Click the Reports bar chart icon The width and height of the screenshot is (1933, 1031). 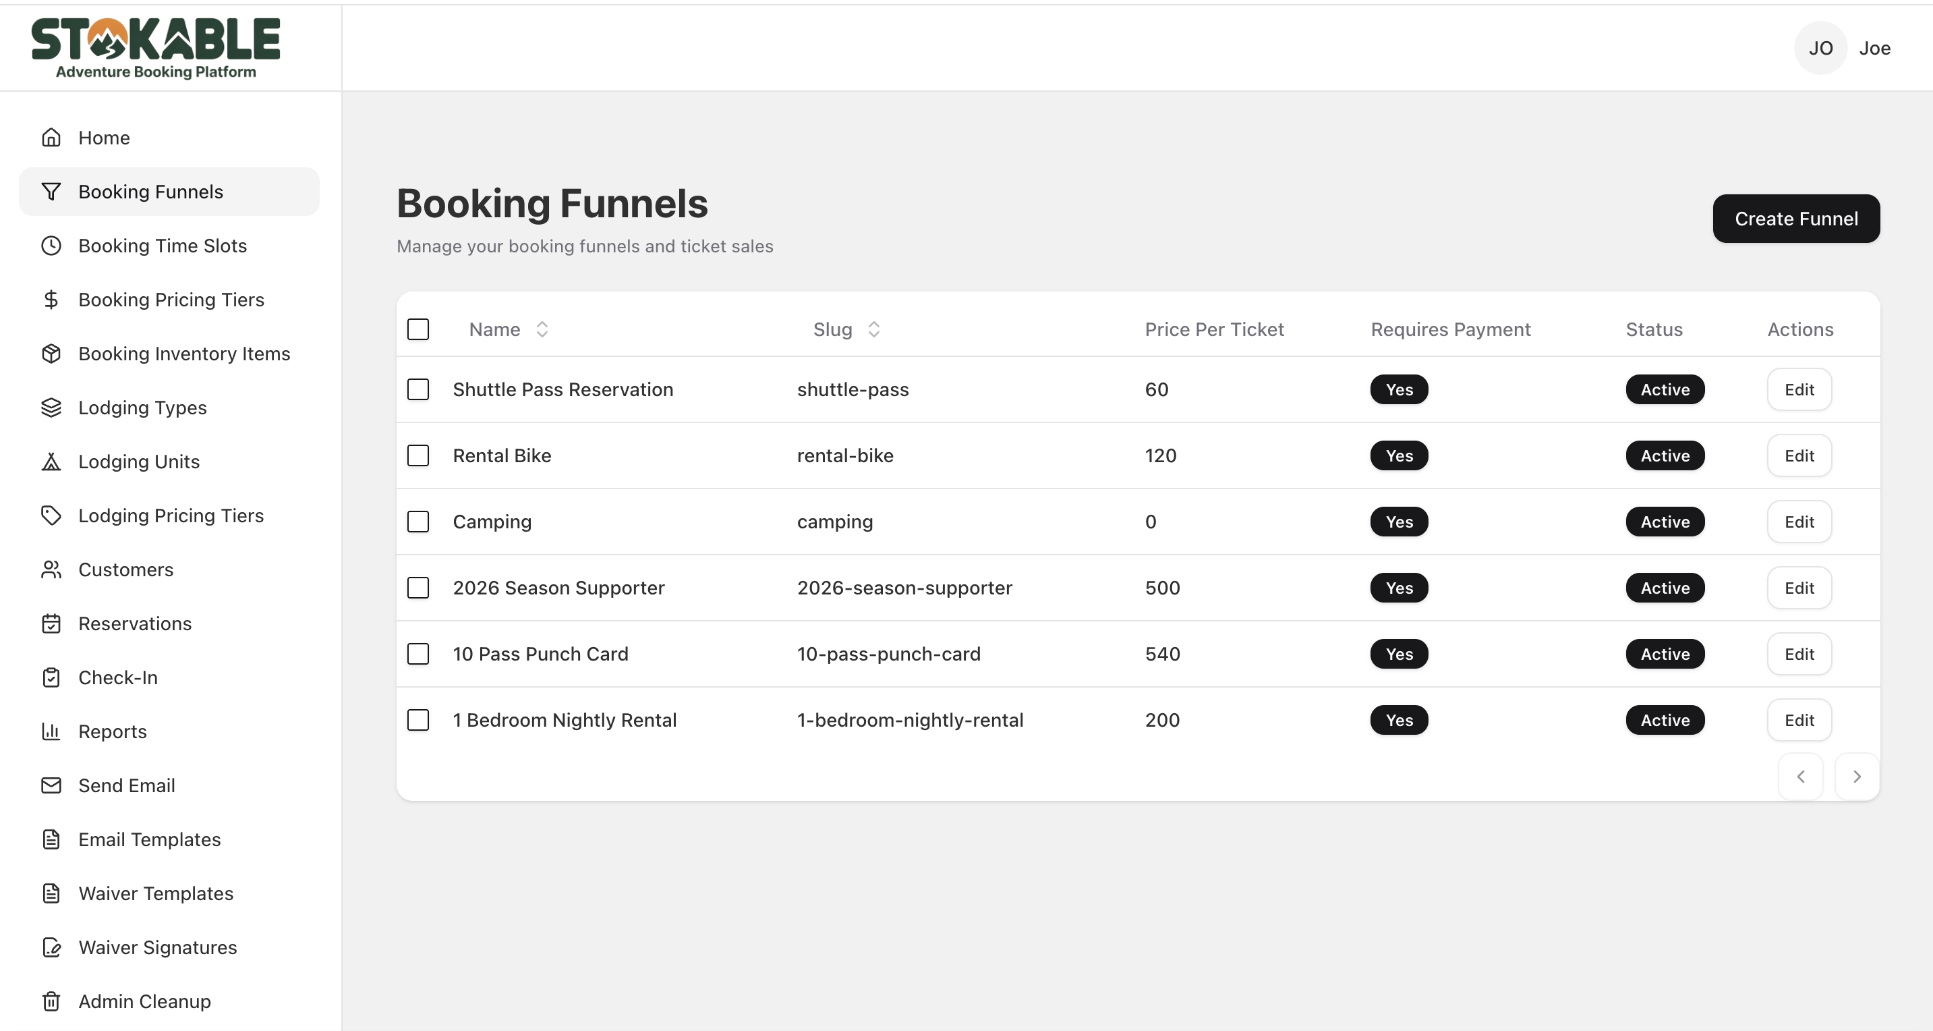tap(51, 731)
